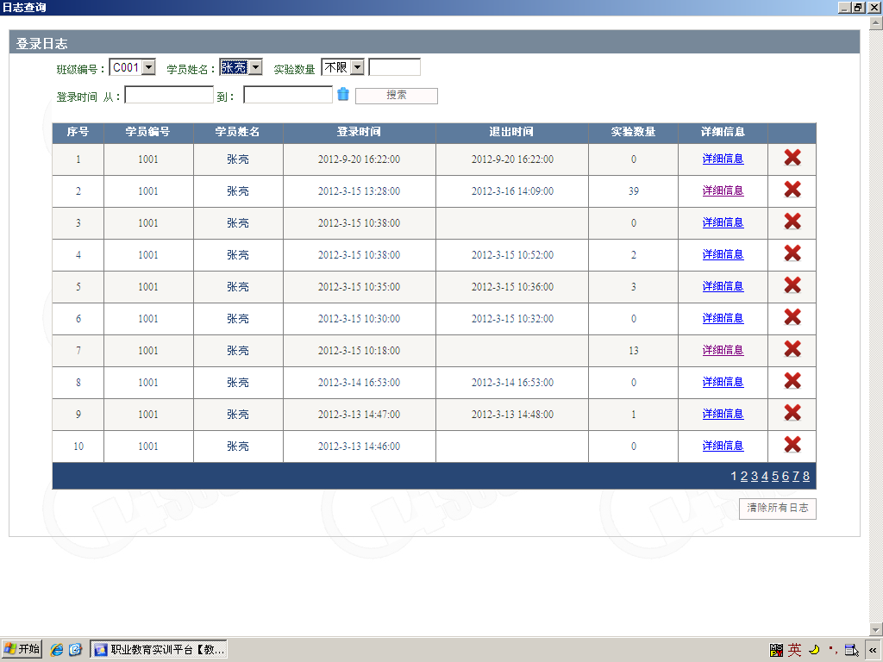Open 详细信息 link for row 10

click(723, 446)
